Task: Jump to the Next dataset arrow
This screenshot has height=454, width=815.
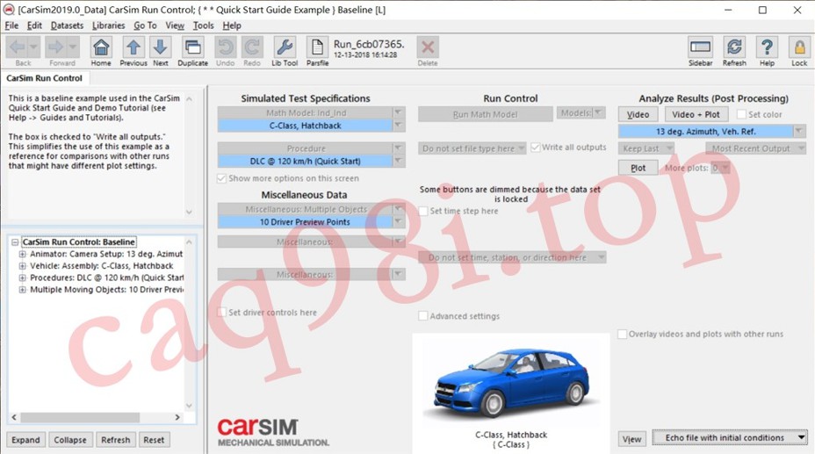Action: point(160,47)
